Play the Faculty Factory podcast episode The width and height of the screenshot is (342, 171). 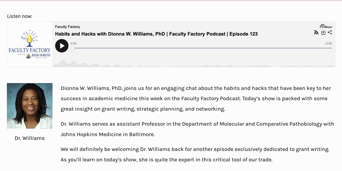tap(62, 46)
